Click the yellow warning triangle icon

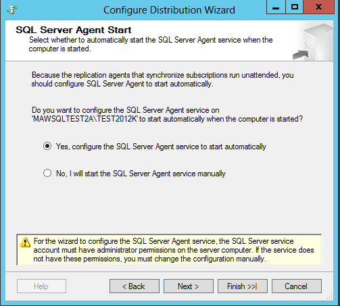(25, 242)
